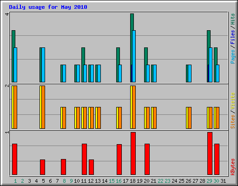This screenshot has height=186, width=238.
Task: Click day 29 on the x-axis
Action: 209,181
